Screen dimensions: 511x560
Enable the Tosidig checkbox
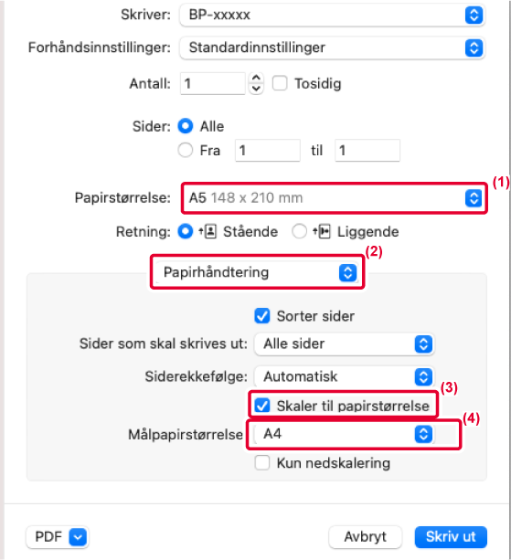tap(280, 83)
